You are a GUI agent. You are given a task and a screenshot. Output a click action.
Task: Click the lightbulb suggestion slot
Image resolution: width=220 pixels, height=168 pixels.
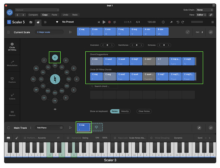pyautogui.click(x=97, y=127)
